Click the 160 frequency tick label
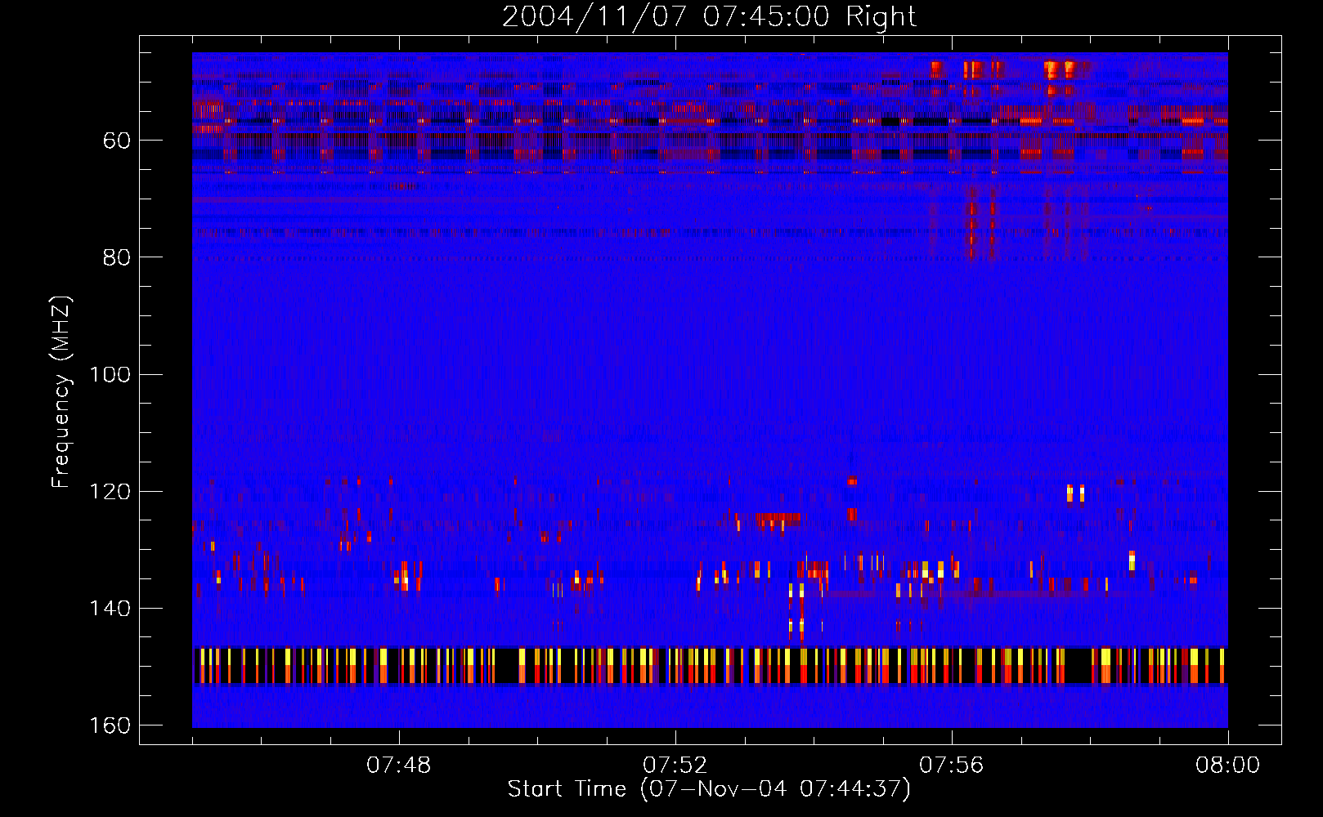1323x817 pixels. [x=110, y=725]
